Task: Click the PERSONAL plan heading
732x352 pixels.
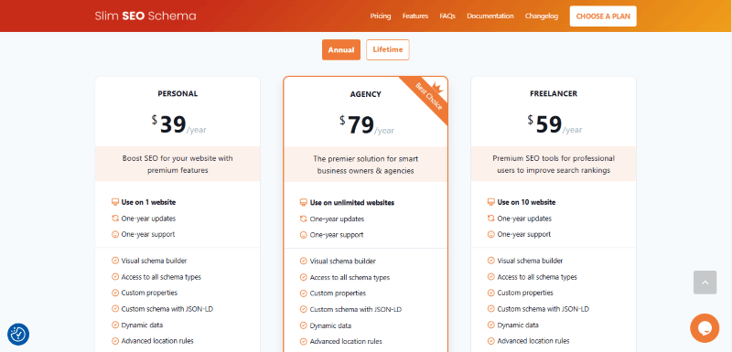Action: 178,93
